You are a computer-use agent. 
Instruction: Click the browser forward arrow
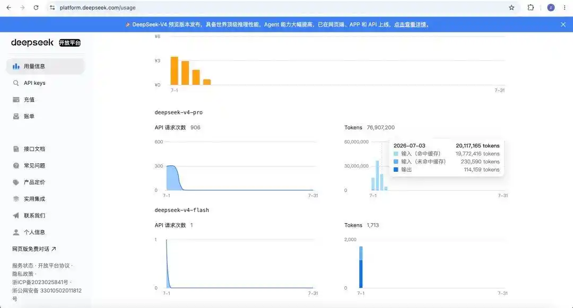(22, 7)
